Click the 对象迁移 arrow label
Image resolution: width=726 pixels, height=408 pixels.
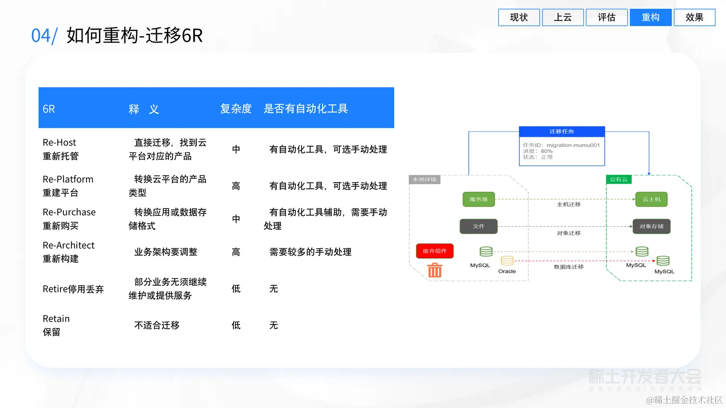pos(569,233)
